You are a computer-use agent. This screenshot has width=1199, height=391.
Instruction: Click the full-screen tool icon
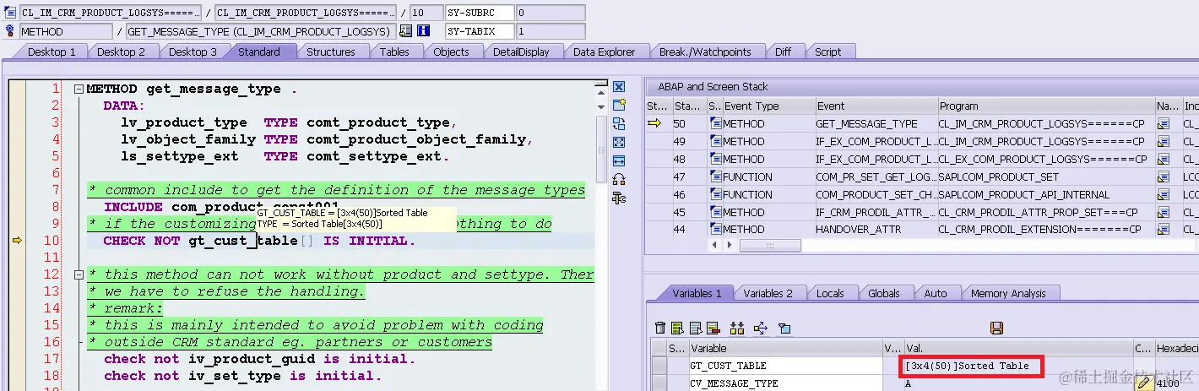click(619, 143)
